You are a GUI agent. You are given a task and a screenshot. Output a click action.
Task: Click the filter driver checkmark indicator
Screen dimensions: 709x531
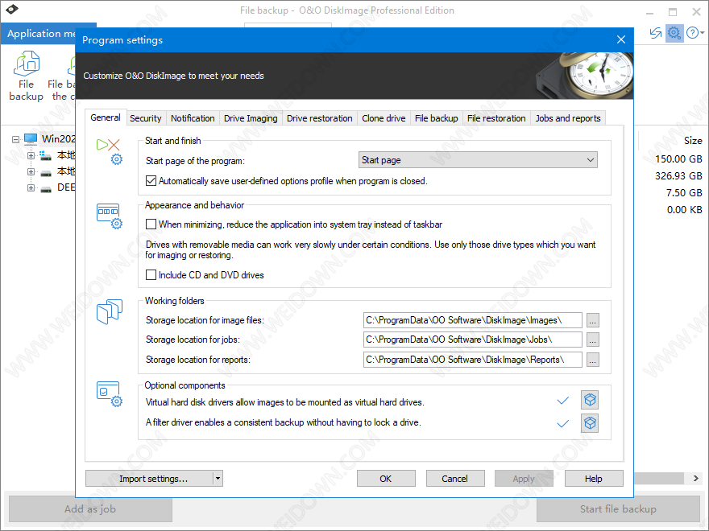tap(563, 423)
